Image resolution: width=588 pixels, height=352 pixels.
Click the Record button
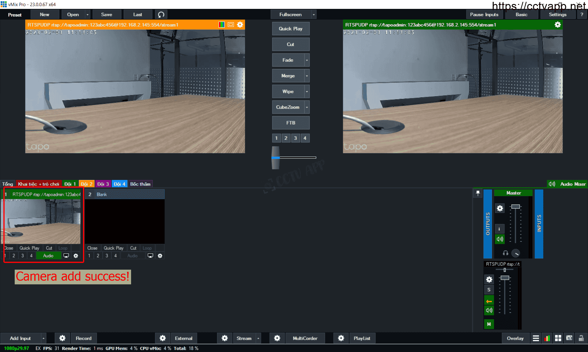point(84,338)
